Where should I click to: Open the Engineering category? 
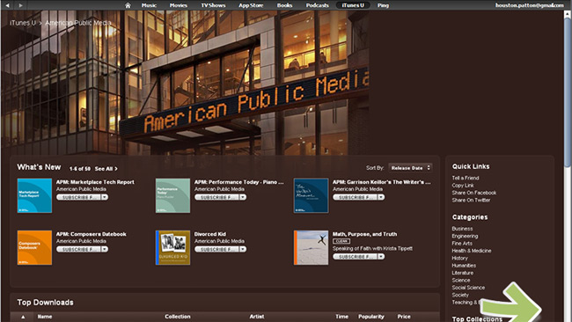pyautogui.click(x=466, y=236)
